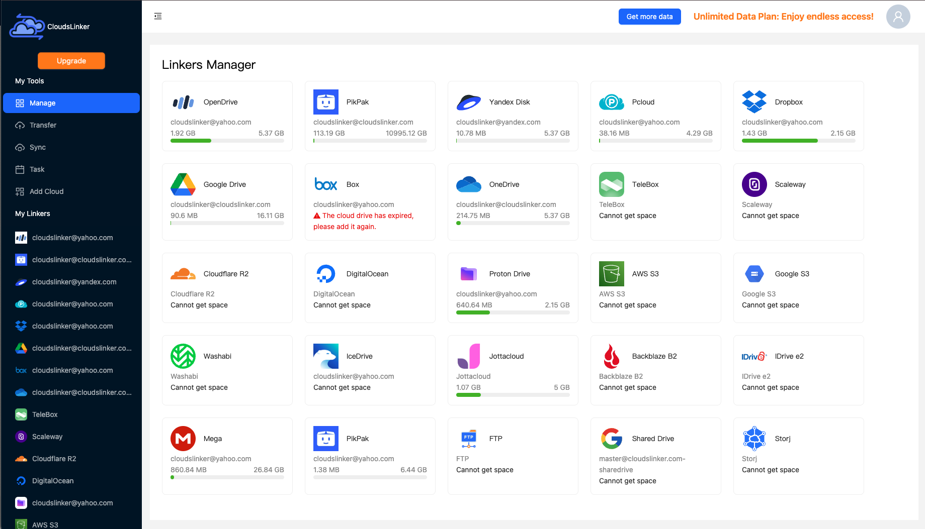Open the Mega card icon
The width and height of the screenshot is (925, 529).
tap(183, 439)
